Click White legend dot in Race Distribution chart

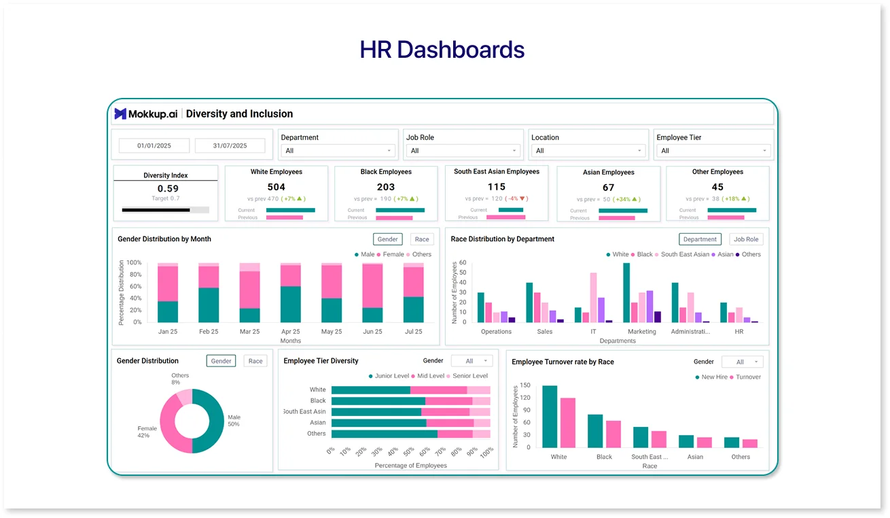(x=609, y=254)
